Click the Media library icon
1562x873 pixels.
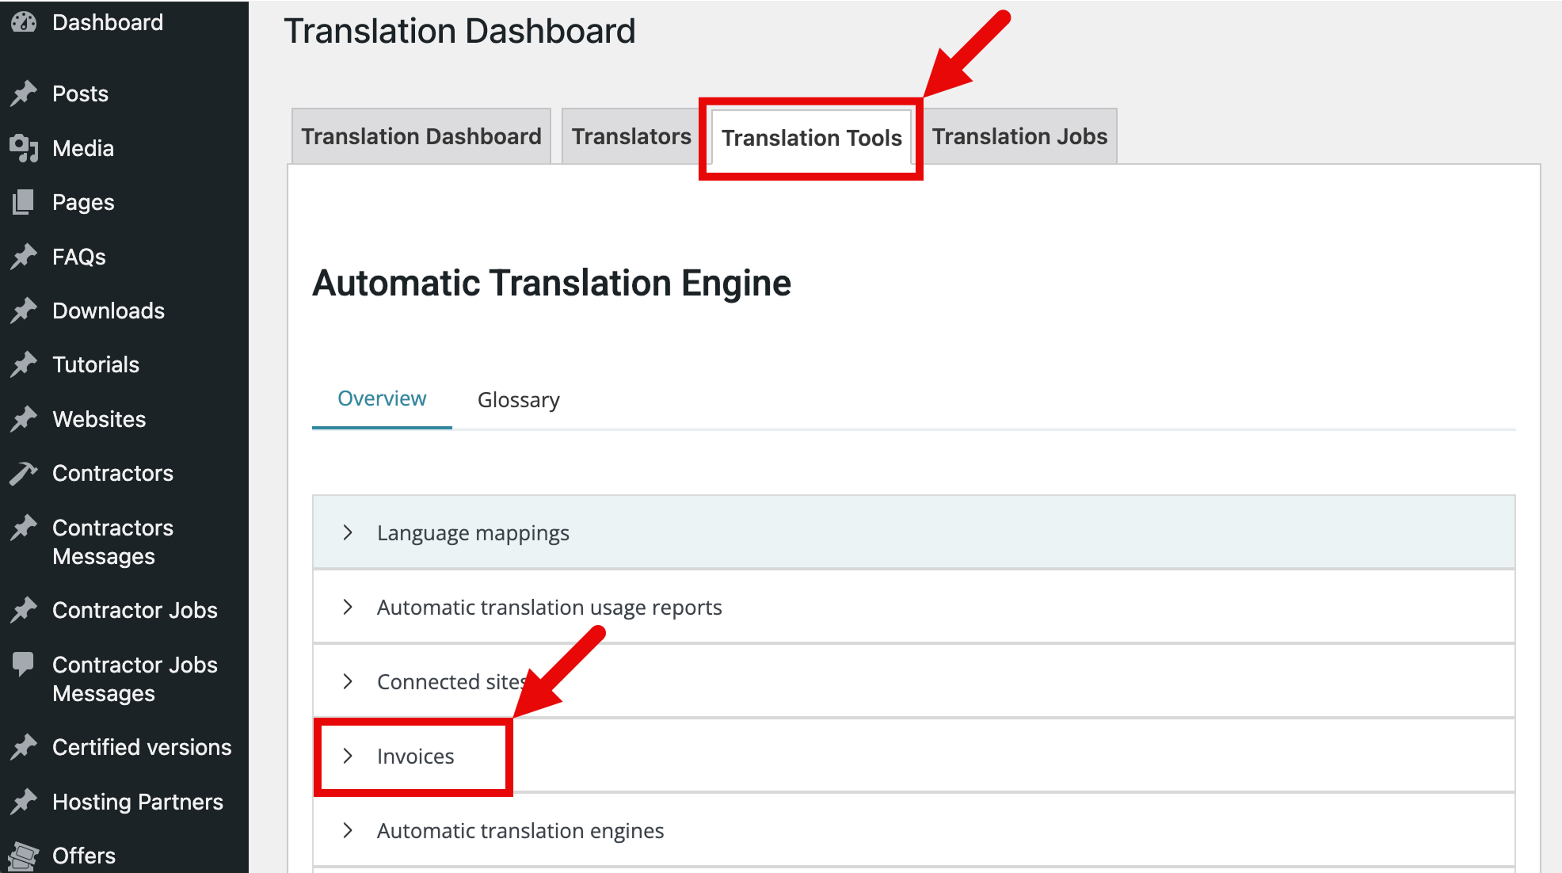click(x=24, y=148)
